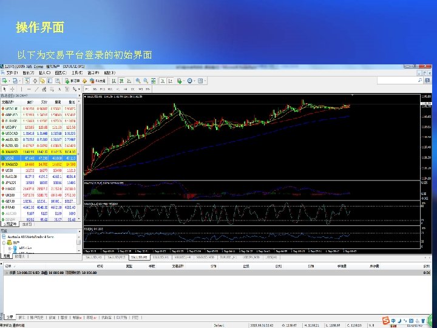Screen dimensions: 437x328
Task: Click the Tile Windows toolbar icon
Action: coord(154,81)
